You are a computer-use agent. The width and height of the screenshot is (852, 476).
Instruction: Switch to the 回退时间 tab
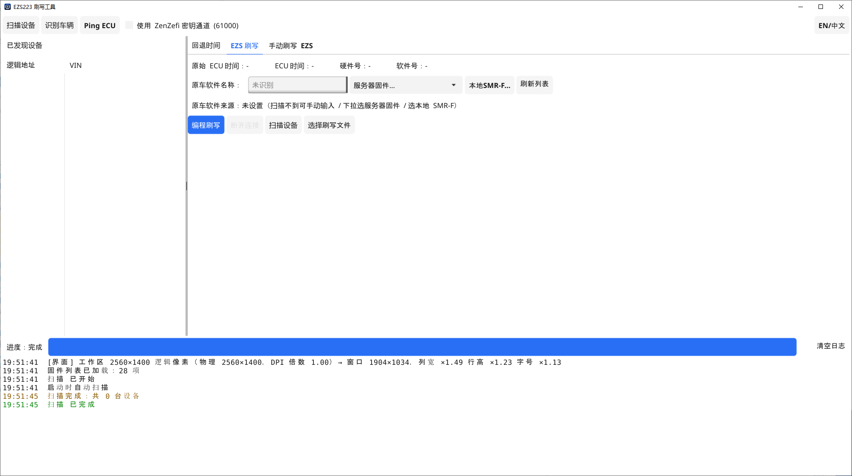click(x=206, y=46)
